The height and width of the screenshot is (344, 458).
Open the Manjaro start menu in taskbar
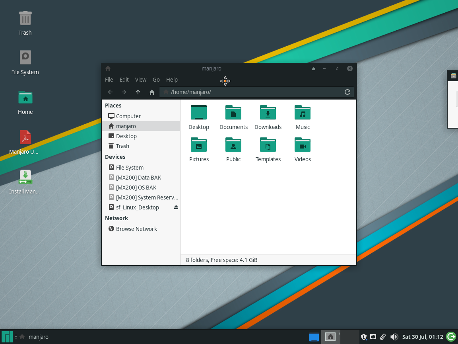coord(7,337)
